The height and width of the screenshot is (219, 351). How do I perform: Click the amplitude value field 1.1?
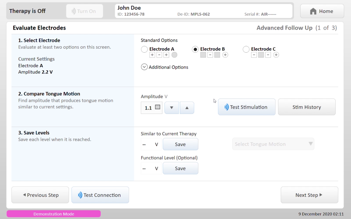click(152, 108)
